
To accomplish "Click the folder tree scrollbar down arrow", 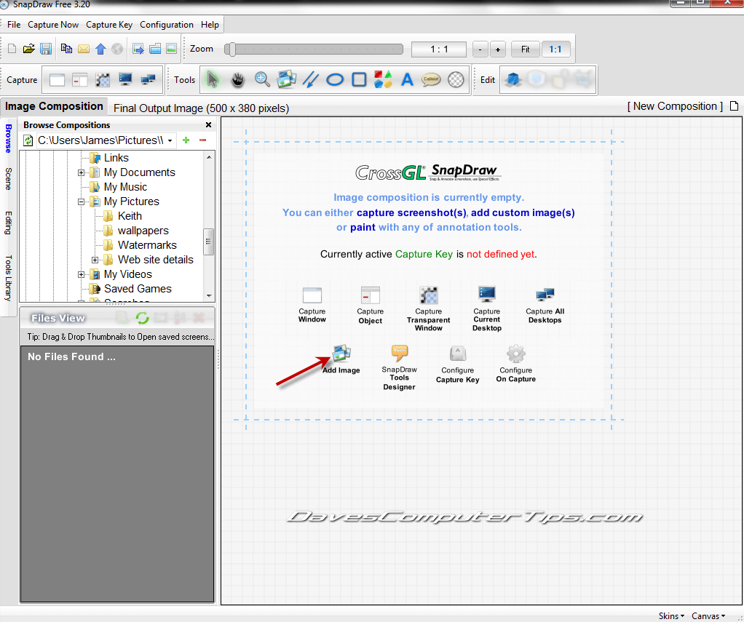I will tap(209, 295).
